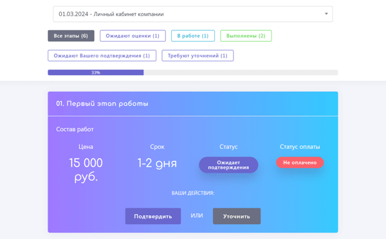Click the 'Срок' column label
The image size is (386, 239).
coord(157,147)
